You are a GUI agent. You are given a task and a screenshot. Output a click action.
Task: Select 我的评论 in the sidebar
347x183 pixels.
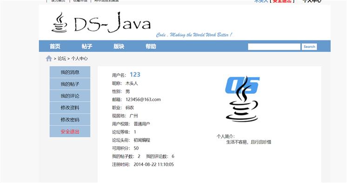click(x=70, y=96)
